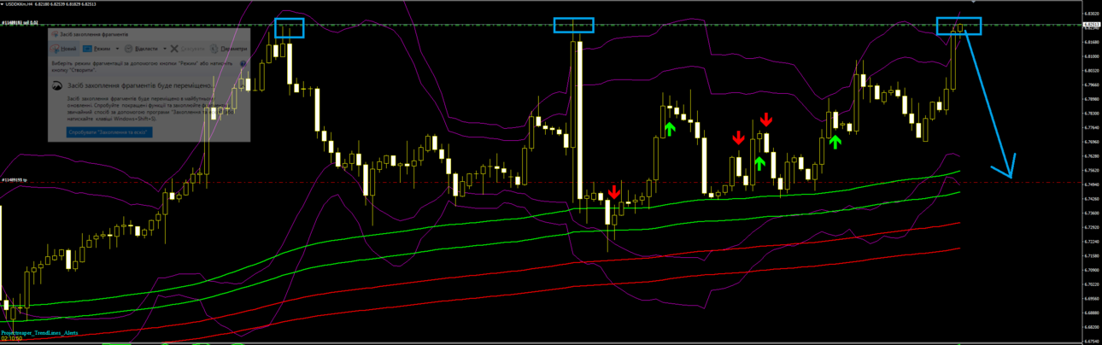Click the Snipping Tool title bar icon
Screen dimensions: 1102x345
click(55, 34)
